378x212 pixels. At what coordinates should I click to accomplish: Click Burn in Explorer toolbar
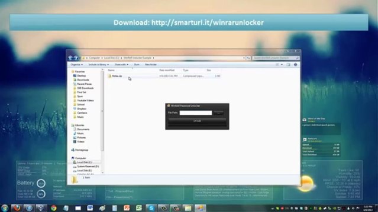click(x=137, y=65)
